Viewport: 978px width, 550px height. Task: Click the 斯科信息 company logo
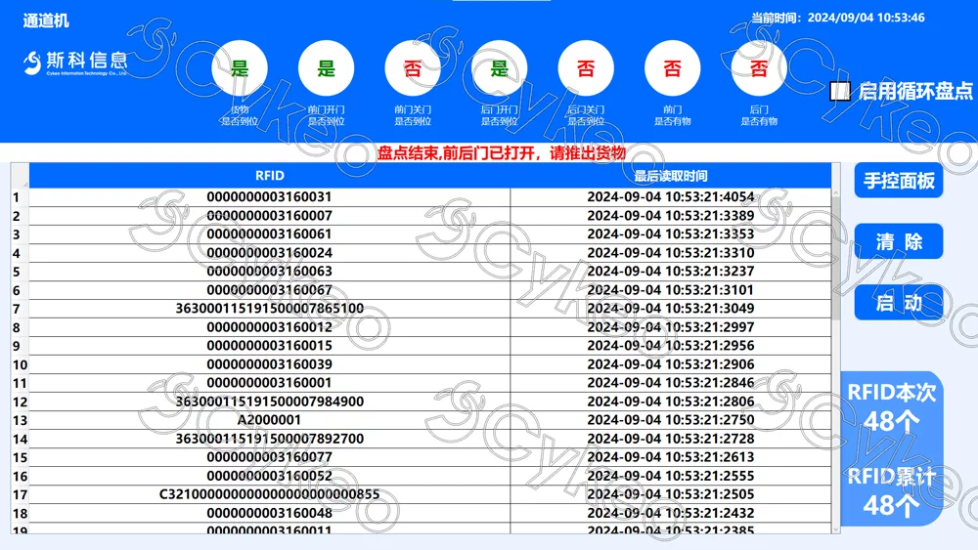[75, 63]
